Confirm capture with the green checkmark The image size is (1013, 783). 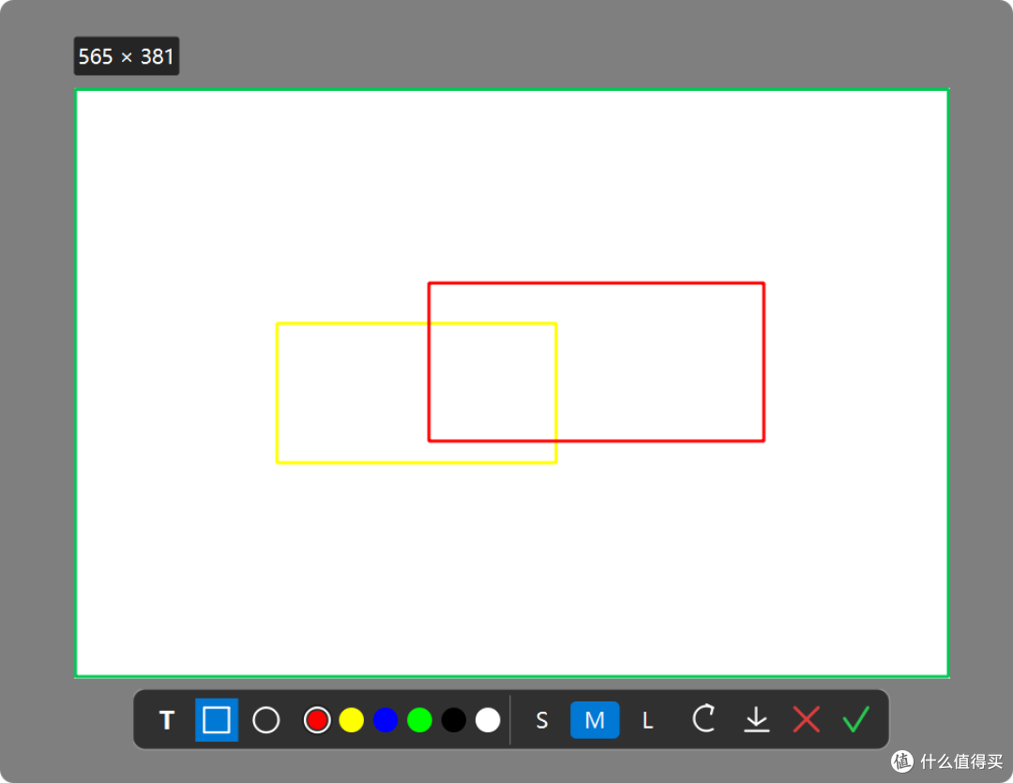[856, 719]
